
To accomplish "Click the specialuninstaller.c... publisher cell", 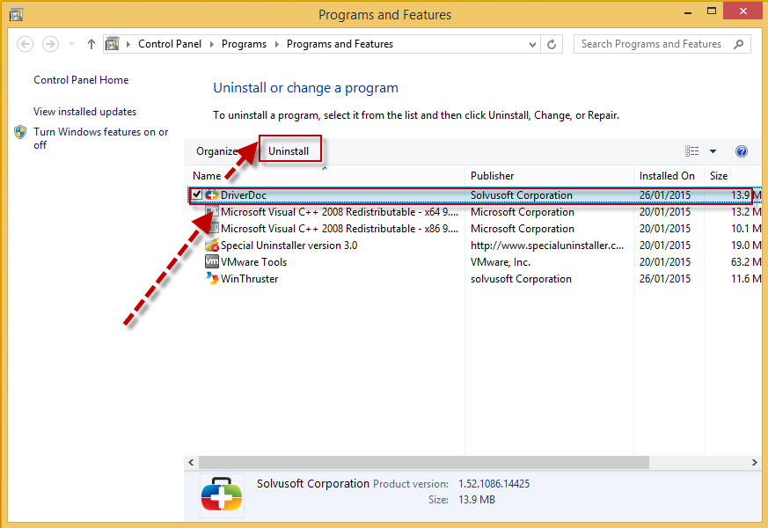I will coord(547,245).
